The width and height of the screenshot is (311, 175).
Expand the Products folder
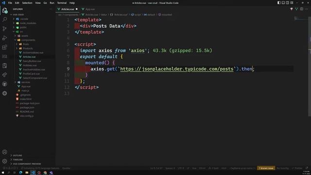(28, 49)
